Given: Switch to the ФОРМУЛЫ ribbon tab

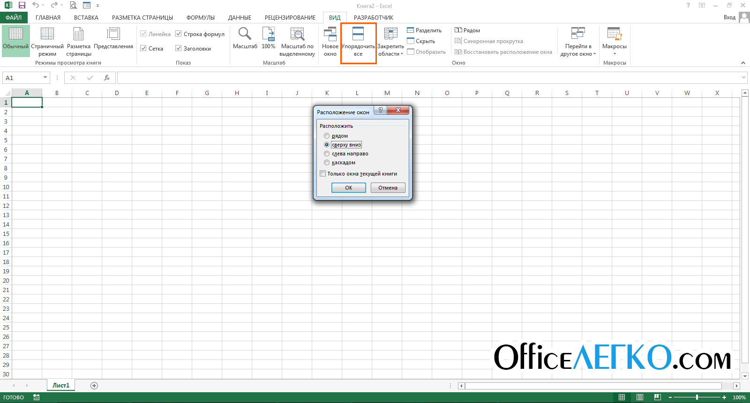Looking at the screenshot, I should tap(201, 18).
